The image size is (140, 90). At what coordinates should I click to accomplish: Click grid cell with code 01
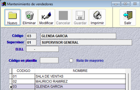(24, 76)
